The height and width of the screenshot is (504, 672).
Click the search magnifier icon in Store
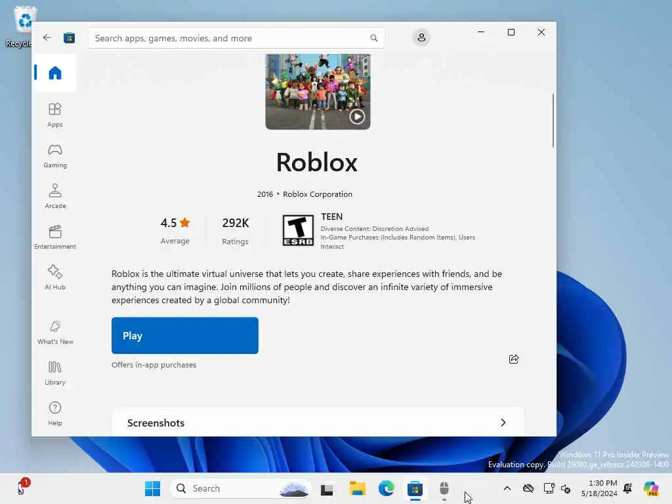click(x=373, y=38)
